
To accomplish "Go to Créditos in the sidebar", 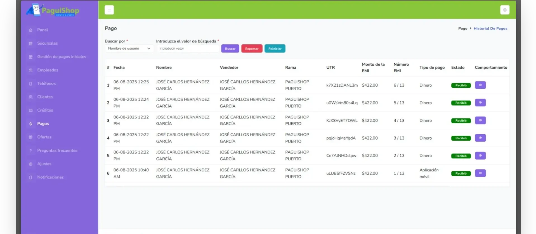I will tap(45, 110).
